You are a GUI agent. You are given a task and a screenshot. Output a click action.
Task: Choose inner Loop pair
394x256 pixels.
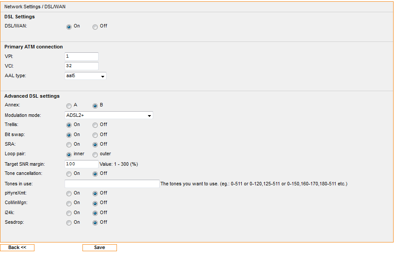(69, 154)
